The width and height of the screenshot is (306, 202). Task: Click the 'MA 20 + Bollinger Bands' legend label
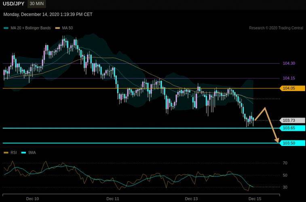tap(31, 28)
